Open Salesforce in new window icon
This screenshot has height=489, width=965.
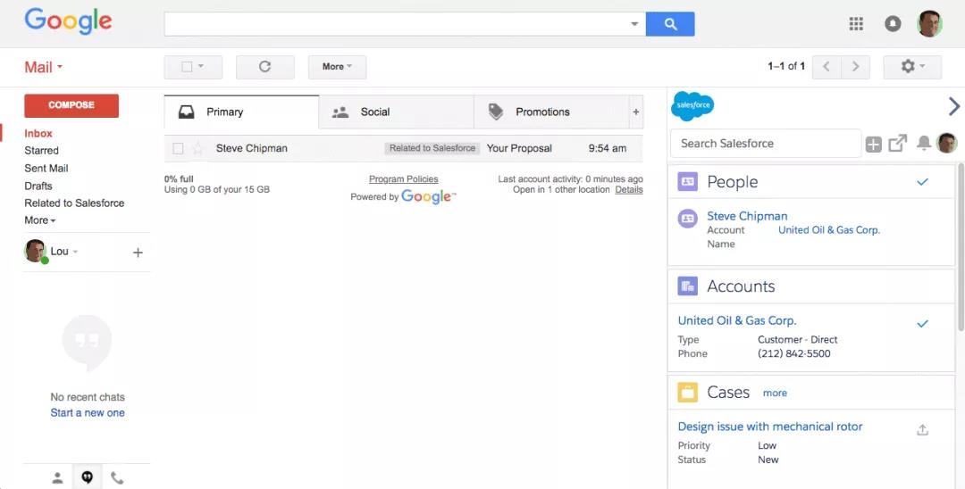(x=897, y=143)
